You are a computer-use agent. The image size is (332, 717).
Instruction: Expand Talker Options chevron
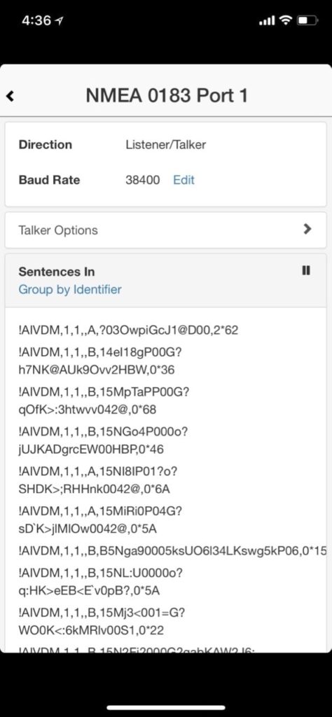[x=307, y=229]
